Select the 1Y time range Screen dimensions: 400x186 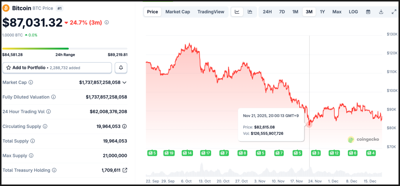[x=322, y=12]
